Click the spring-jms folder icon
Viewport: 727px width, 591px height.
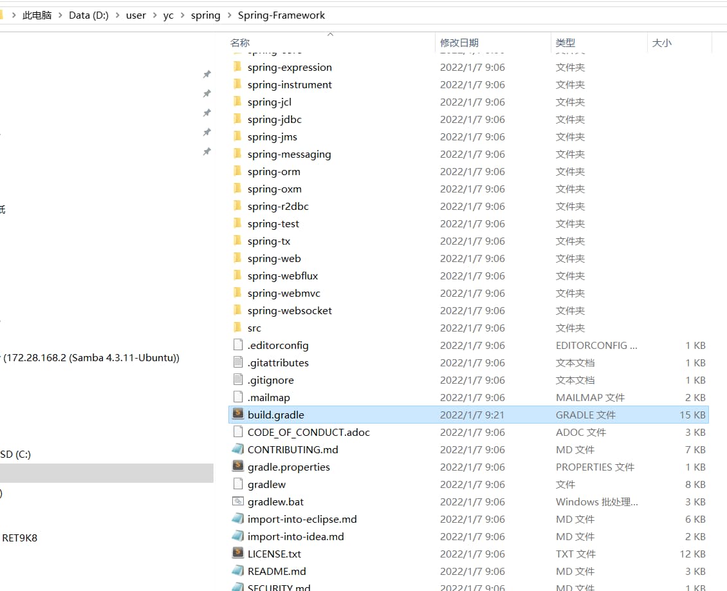[237, 136]
